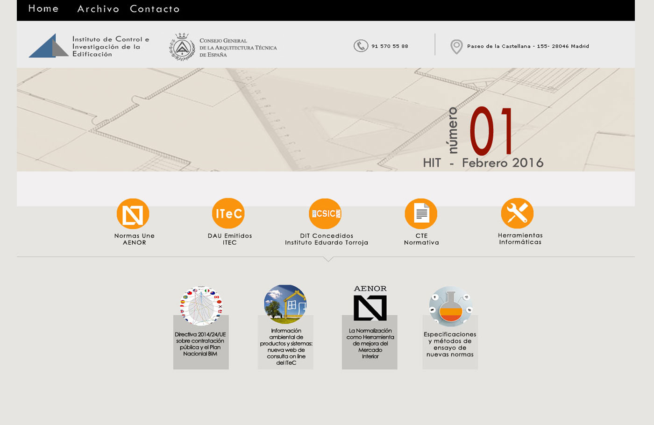Click the location pin icon

[x=456, y=47]
